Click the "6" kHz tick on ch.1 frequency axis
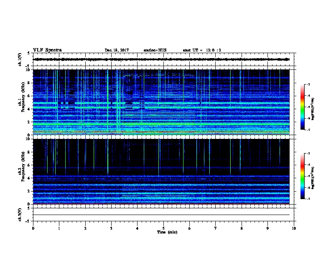The width and height of the screenshot is (331, 256). pyautogui.click(x=29, y=96)
